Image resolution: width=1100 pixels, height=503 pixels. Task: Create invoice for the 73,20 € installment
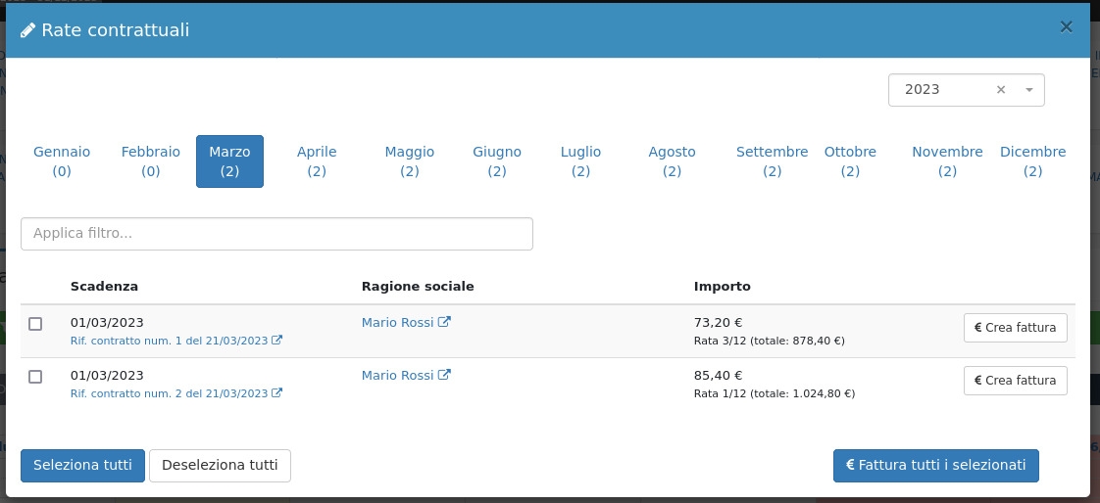[x=1015, y=328]
